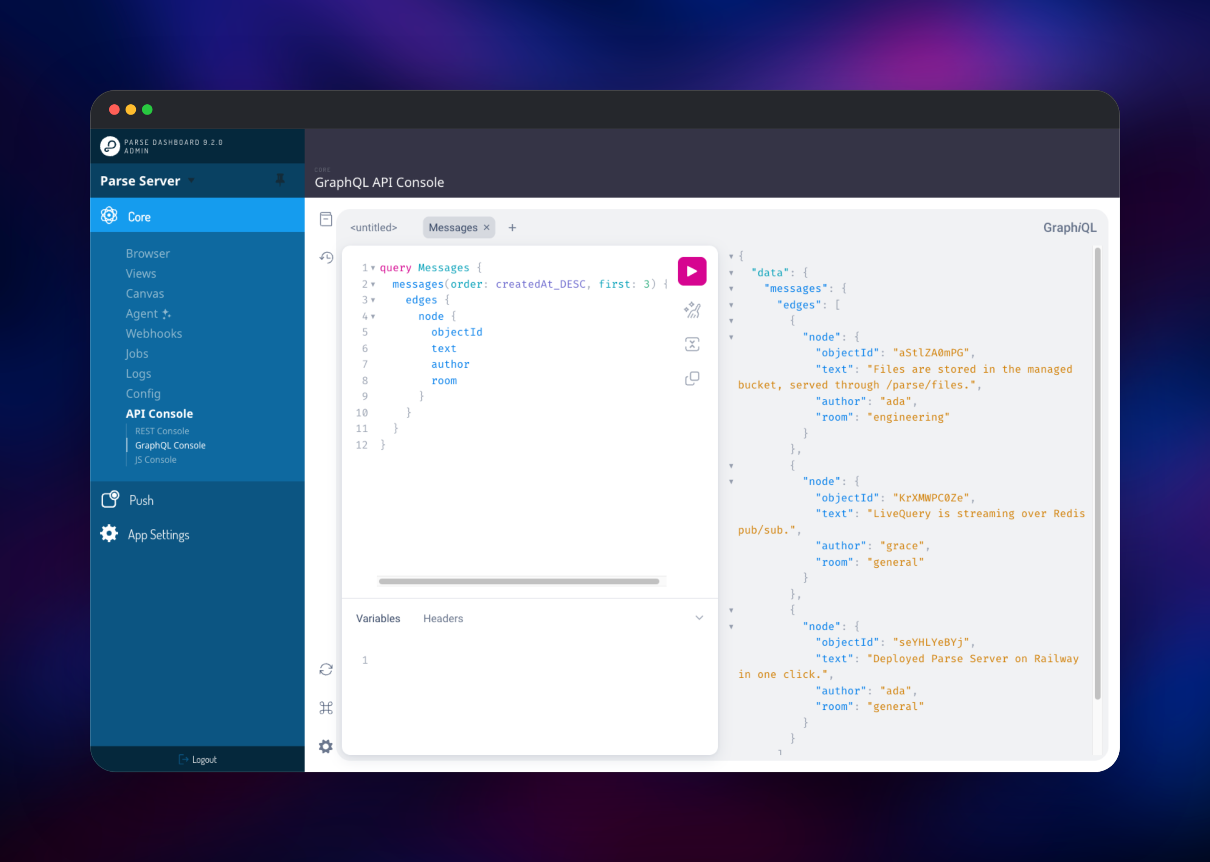Open the Jobs section
Viewport: 1210px width, 862px height.
click(137, 353)
